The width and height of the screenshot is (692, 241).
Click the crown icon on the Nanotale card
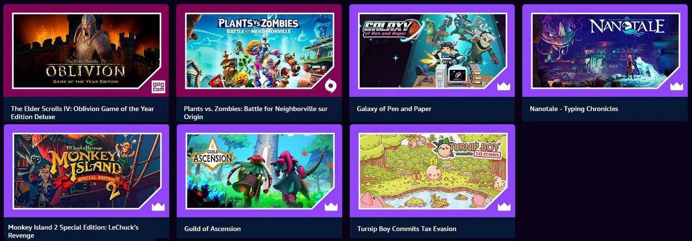pos(677,87)
